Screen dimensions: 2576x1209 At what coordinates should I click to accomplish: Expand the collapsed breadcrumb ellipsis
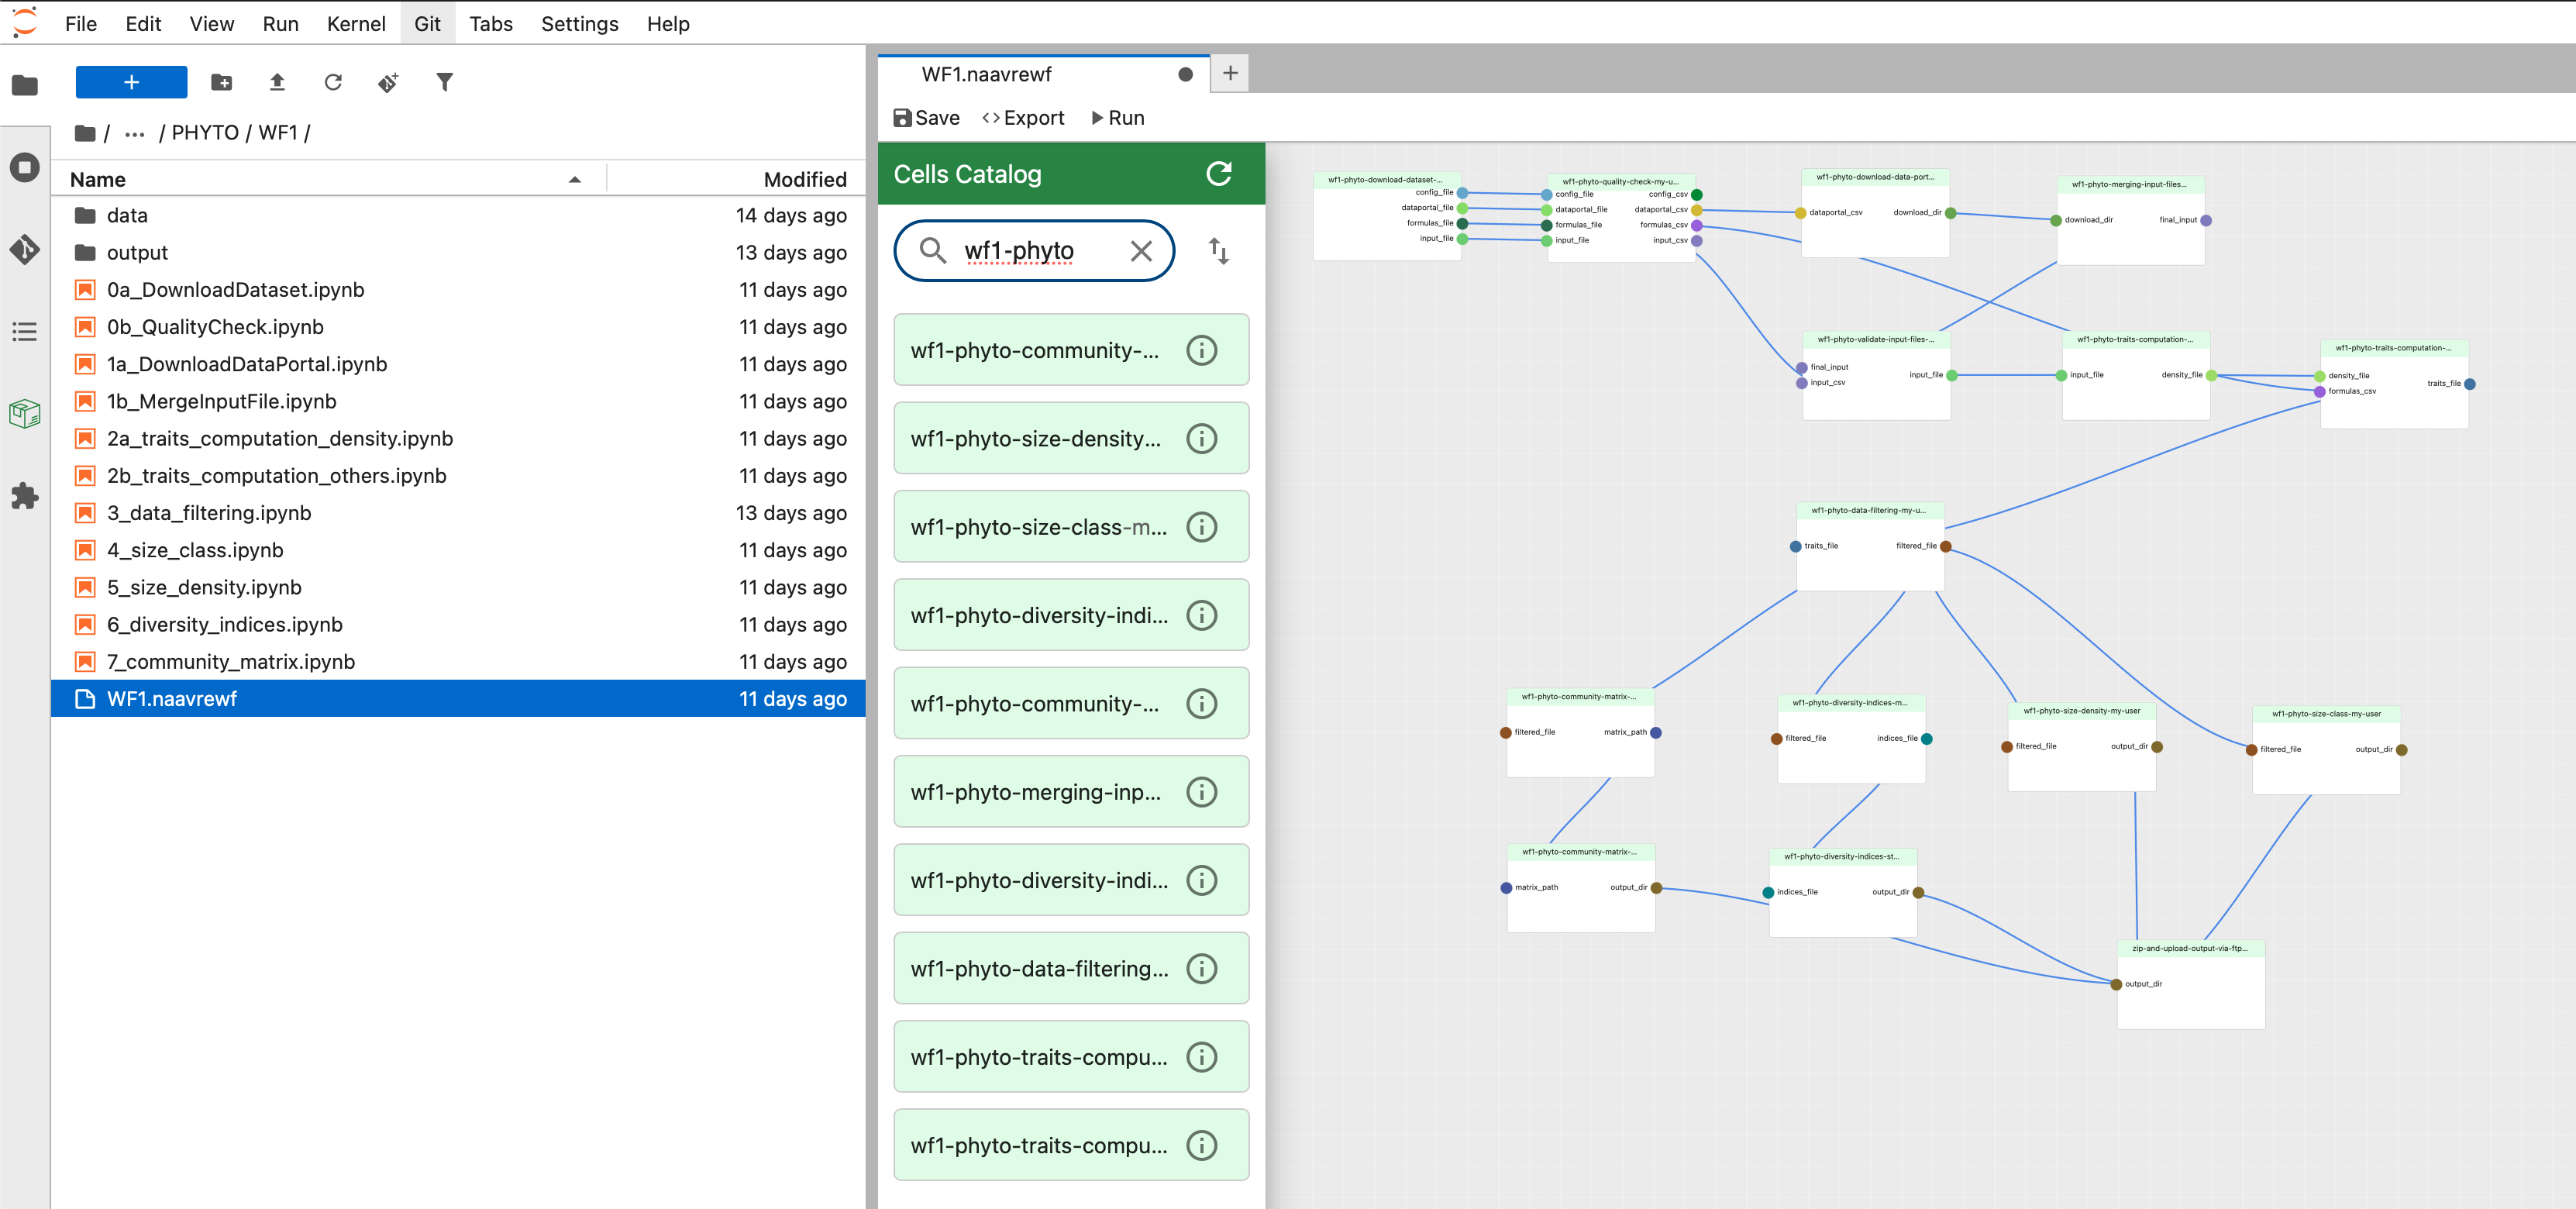click(x=134, y=133)
